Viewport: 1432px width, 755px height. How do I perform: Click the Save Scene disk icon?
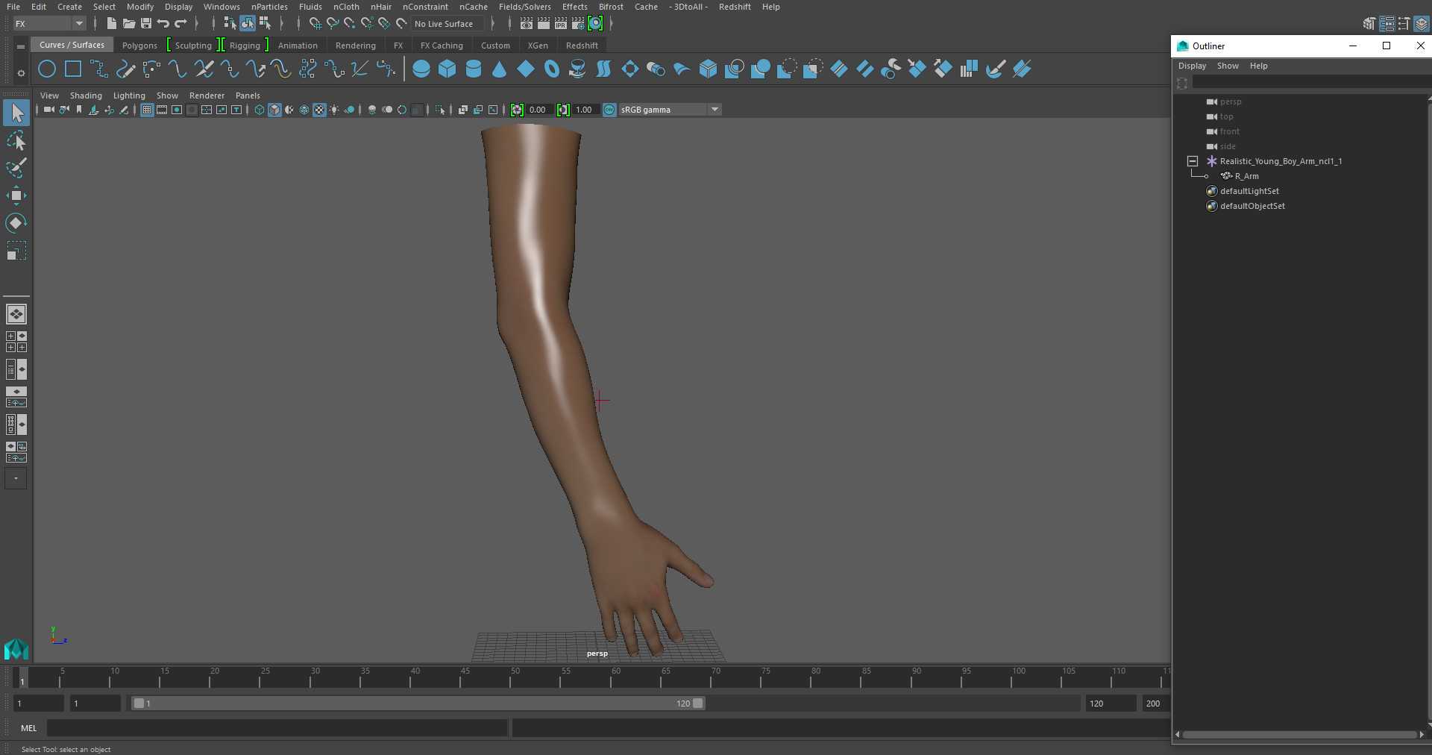coord(146,24)
